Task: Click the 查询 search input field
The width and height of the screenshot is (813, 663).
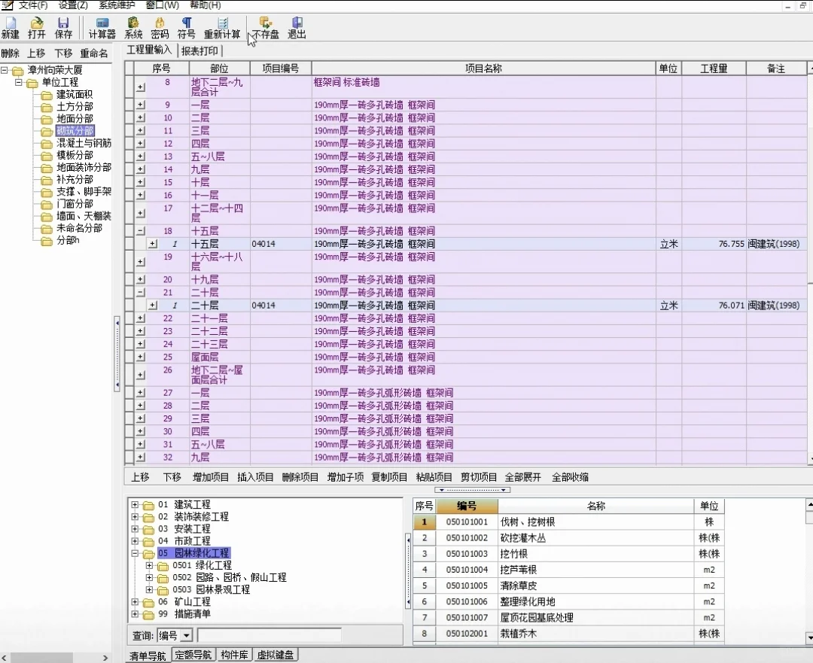Action: (x=269, y=635)
